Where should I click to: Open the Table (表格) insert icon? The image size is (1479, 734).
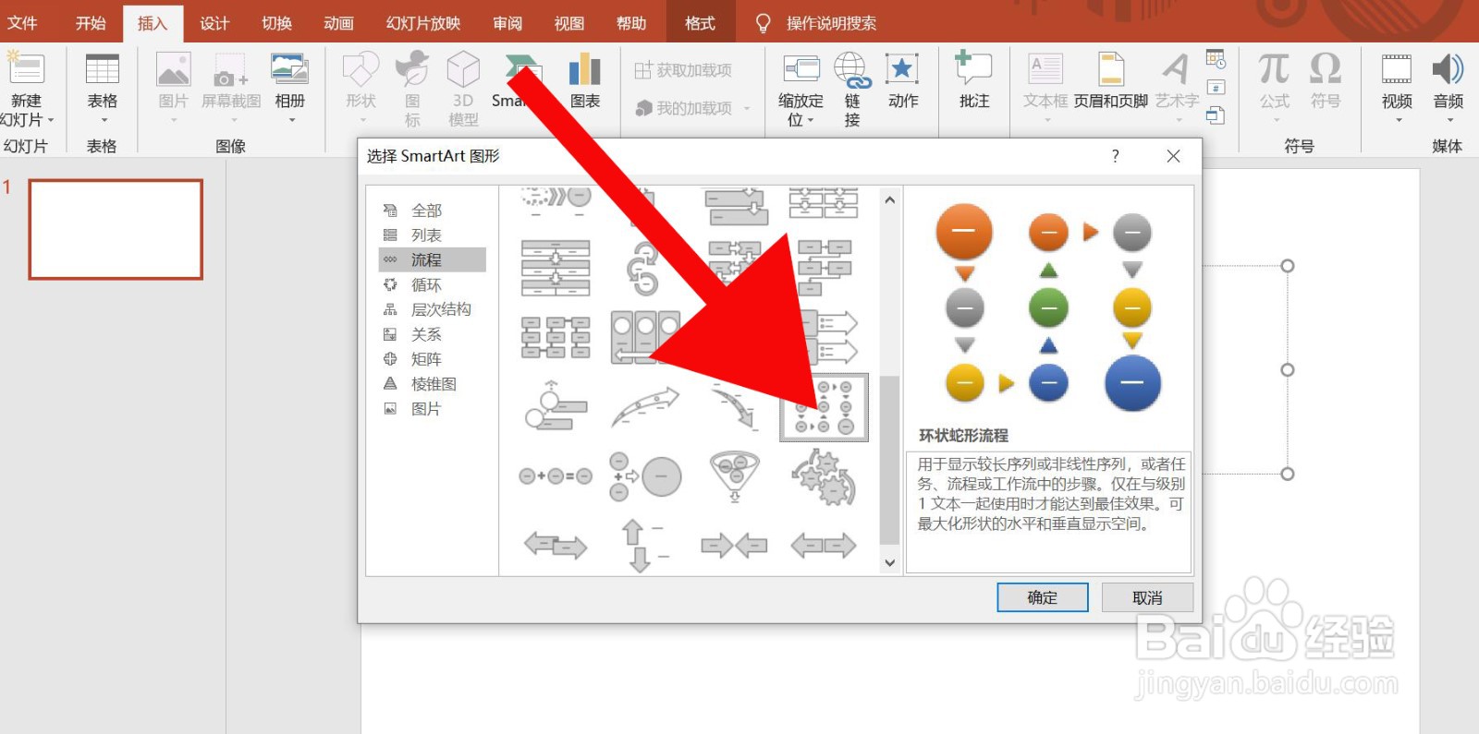click(x=102, y=69)
